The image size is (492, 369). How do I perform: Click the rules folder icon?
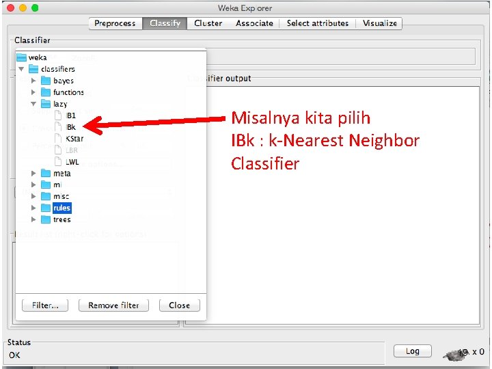tap(46, 208)
